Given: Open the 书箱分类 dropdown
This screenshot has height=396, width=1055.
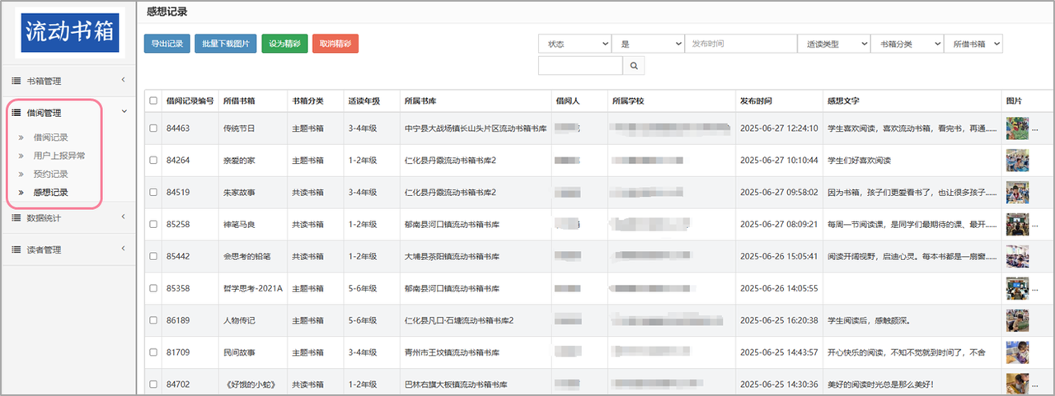Looking at the screenshot, I should pyautogui.click(x=907, y=44).
